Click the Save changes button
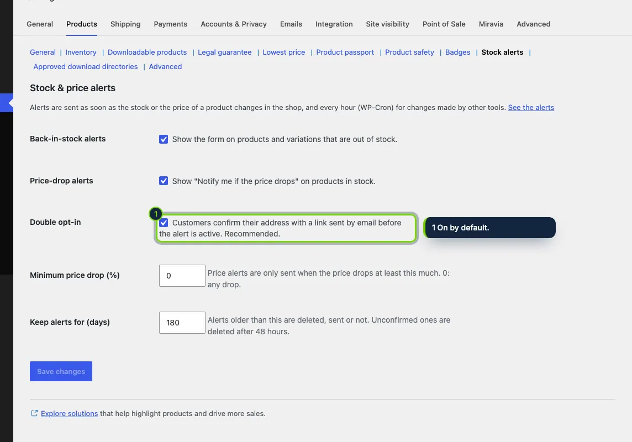 61,371
